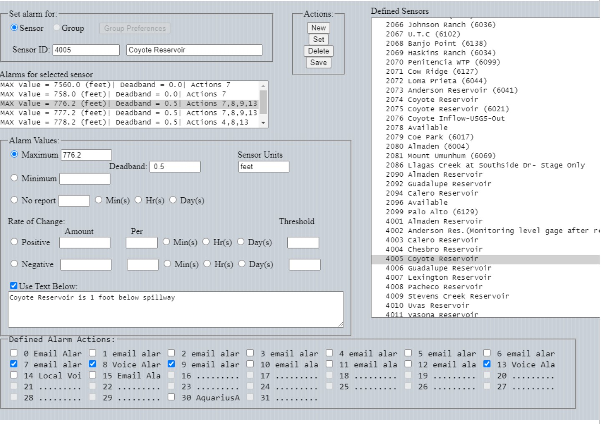Click the Delete alarm button
Screen dimensions: 608x424
click(318, 51)
